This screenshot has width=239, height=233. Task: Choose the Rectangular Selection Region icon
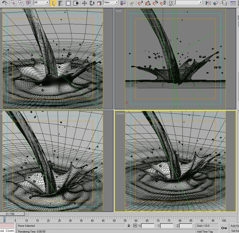68,3
